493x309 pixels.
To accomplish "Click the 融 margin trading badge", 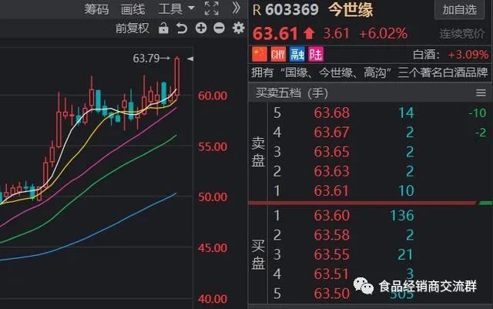I will pyautogui.click(x=297, y=54).
